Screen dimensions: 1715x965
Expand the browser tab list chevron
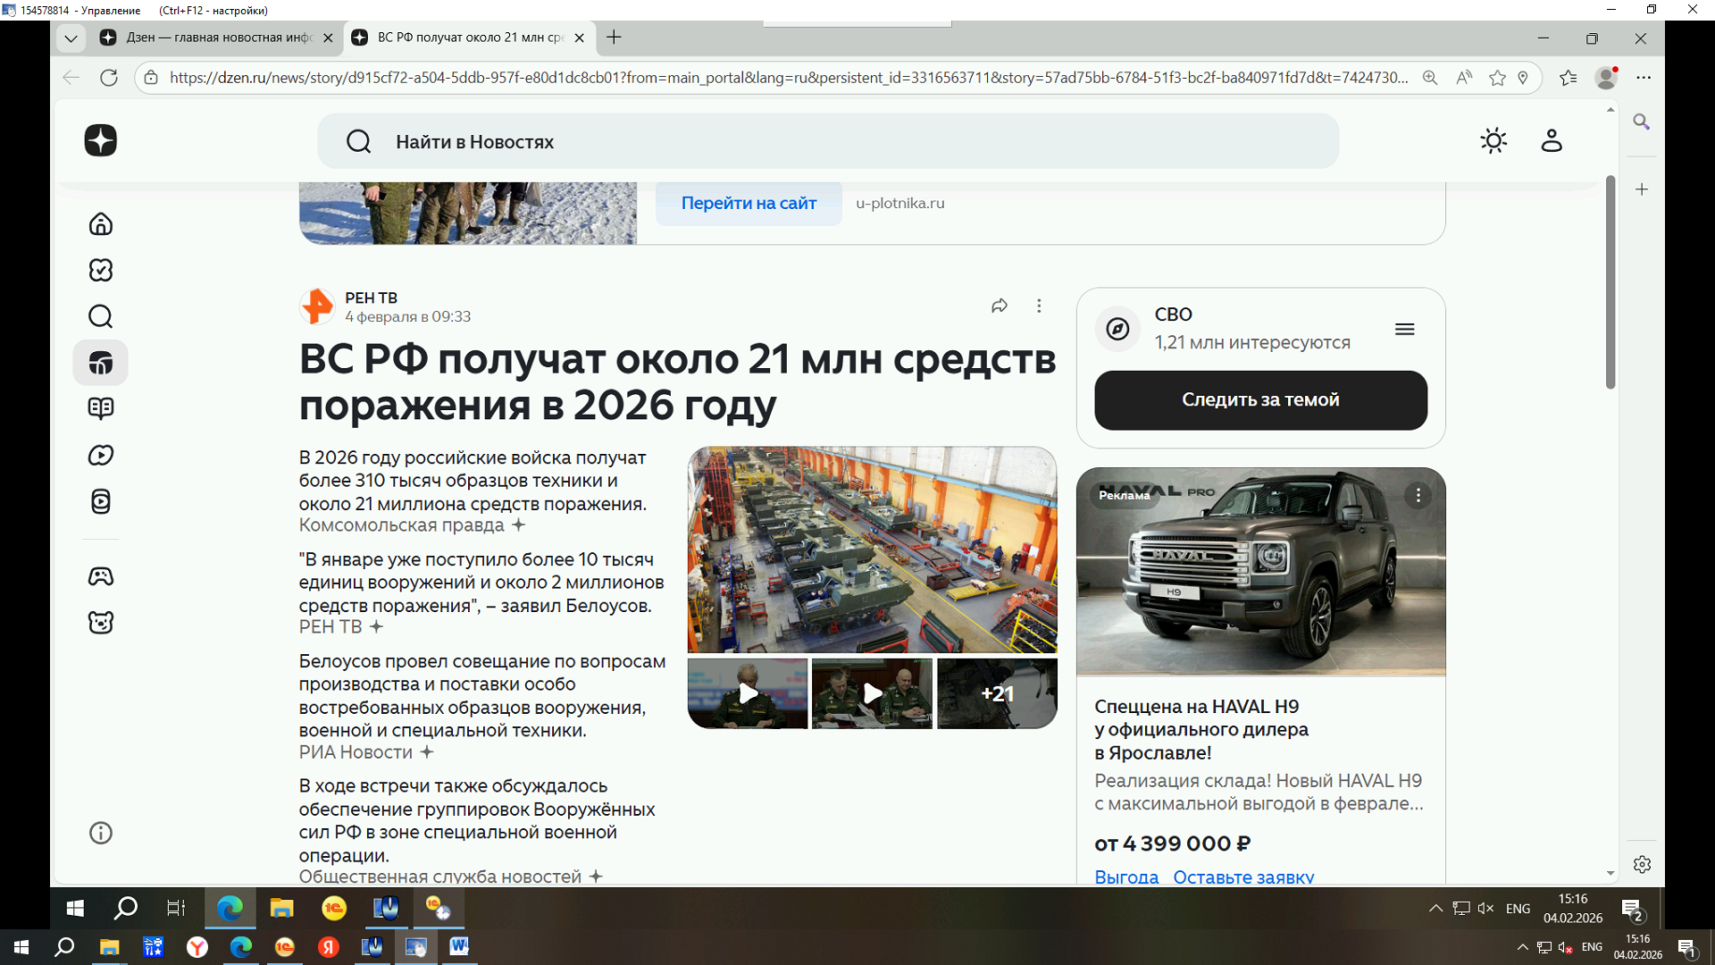coord(71,38)
